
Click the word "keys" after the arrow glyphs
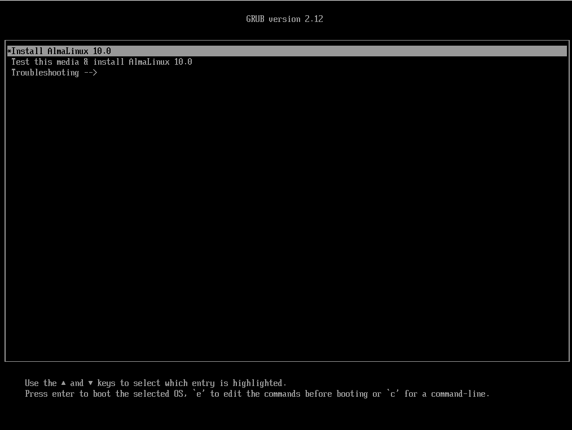pos(106,383)
